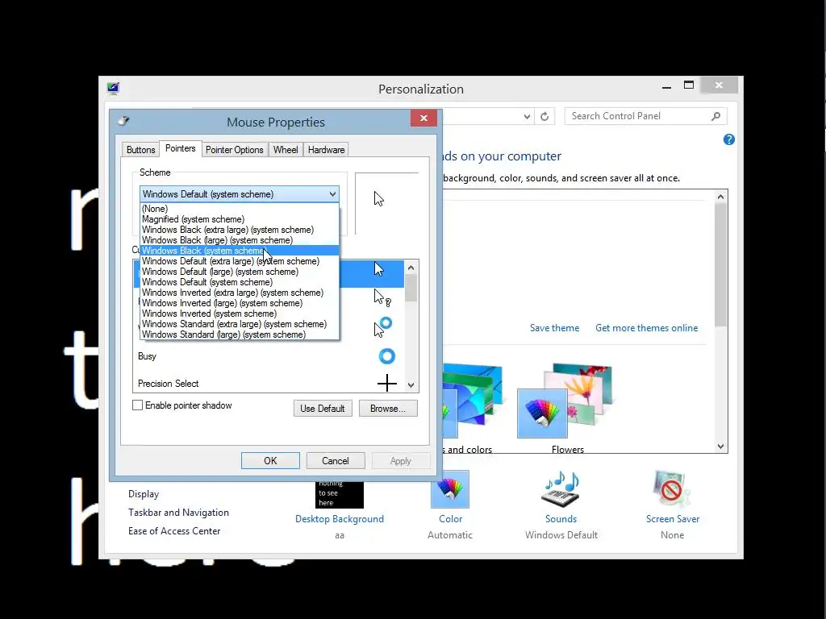Screen dimensions: 826x619
Task: Choose Windows Default (extra large) scheme
Action: tap(240, 261)
